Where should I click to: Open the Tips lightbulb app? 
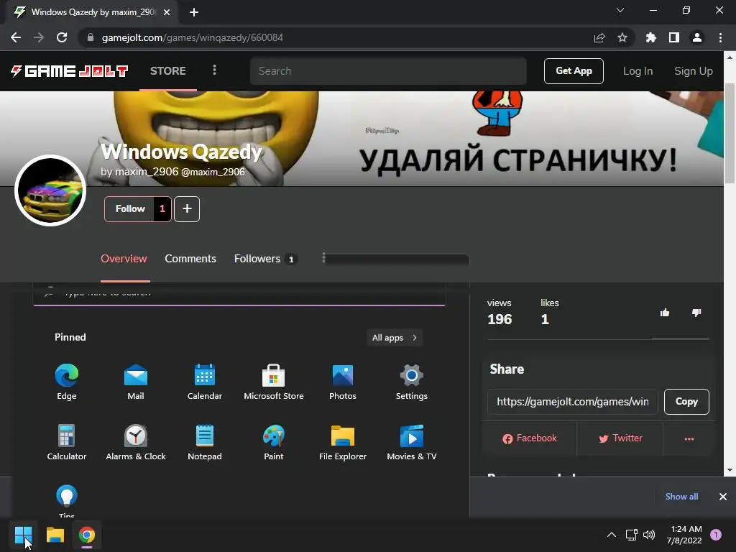click(x=67, y=500)
